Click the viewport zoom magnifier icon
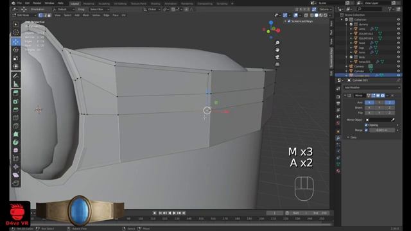 [x=277, y=43]
